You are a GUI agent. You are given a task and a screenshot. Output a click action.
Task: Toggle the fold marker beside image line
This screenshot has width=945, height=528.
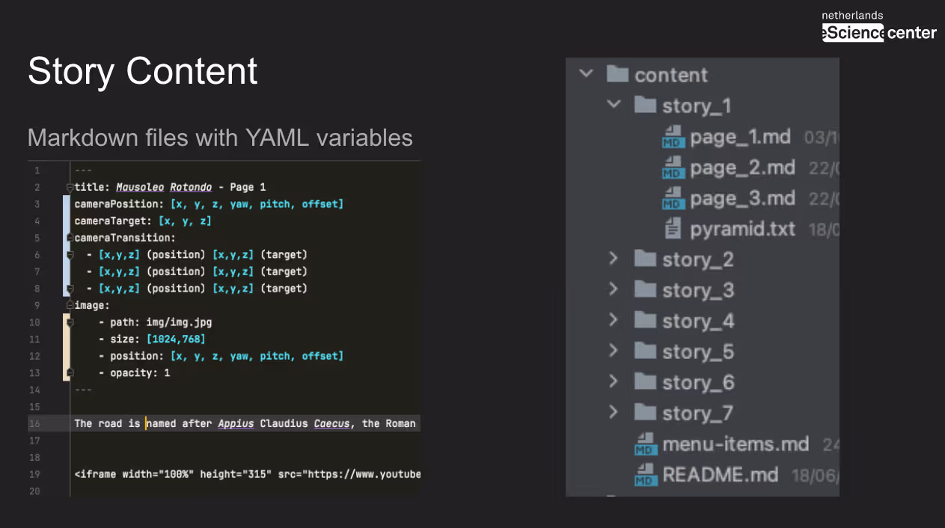[x=70, y=305]
